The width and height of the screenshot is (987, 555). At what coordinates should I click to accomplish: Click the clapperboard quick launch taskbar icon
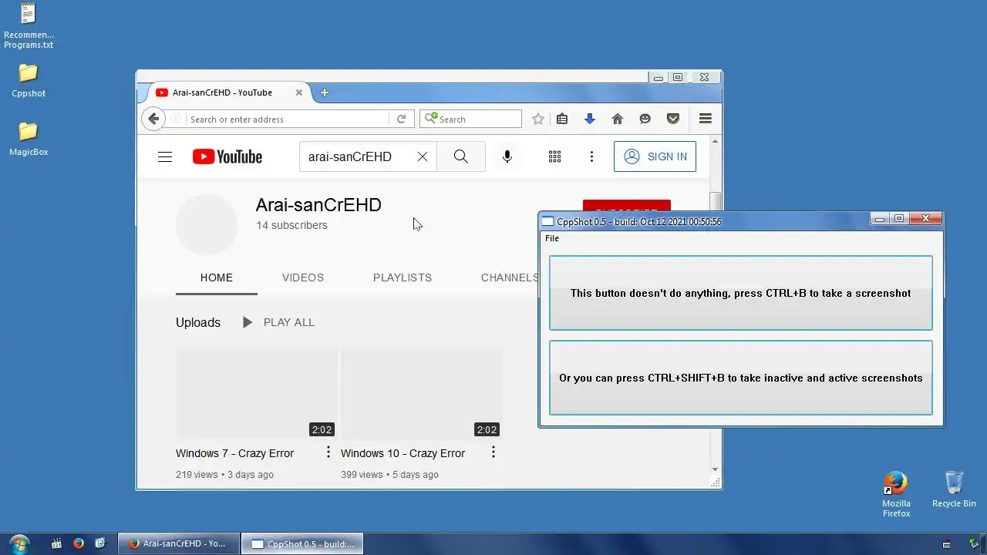pos(56,543)
